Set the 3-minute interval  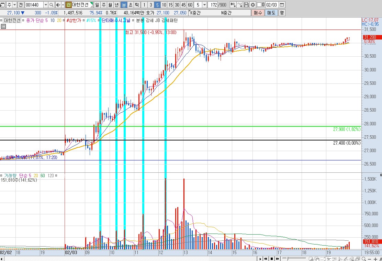(151, 4)
